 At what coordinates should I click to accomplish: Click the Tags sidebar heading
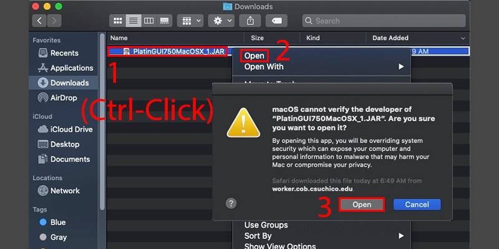[40, 210]
